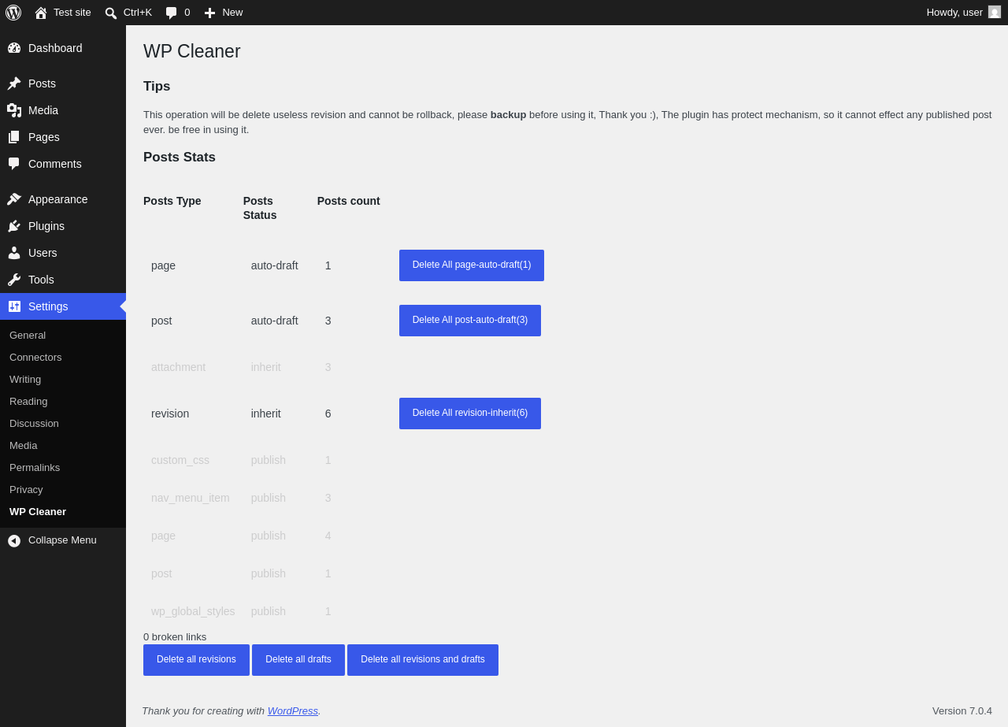Go to Appearance menu
1008x727 pixels.
63,199
